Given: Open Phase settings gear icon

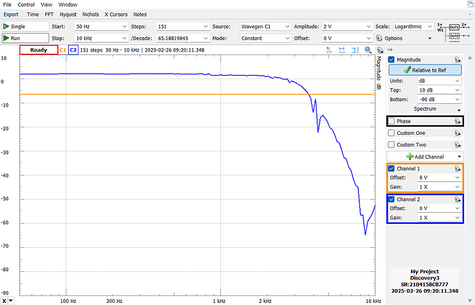Looking at the screenshot, I should pyautogui.click(x=456, y=121).
